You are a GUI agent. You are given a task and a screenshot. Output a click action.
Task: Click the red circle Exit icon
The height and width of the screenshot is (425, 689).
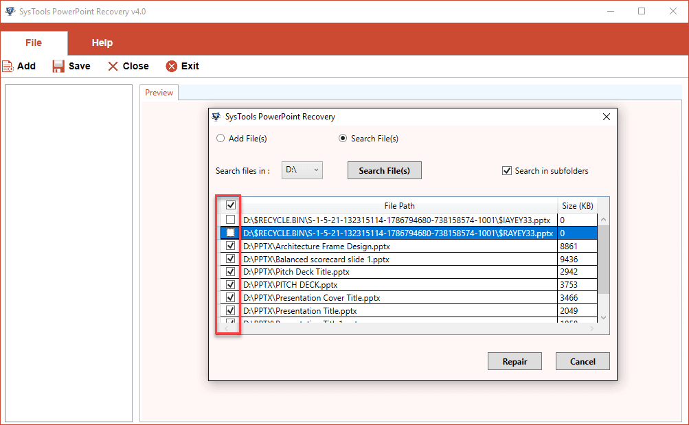[171, 67]
